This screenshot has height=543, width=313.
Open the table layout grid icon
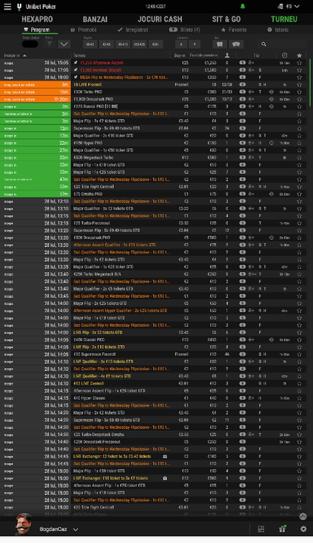click(261, 529)
